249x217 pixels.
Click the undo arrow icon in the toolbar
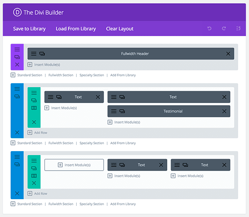coord(209,29)
